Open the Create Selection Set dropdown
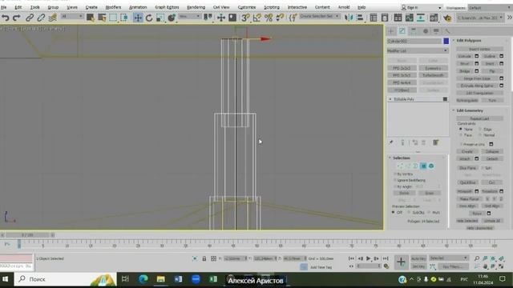The image size is (513, 288). click(319, 16)
